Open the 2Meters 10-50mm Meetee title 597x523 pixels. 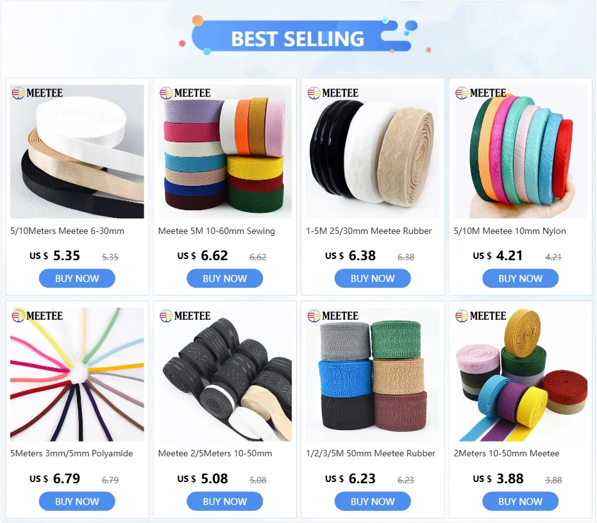[x=507, y=454]
